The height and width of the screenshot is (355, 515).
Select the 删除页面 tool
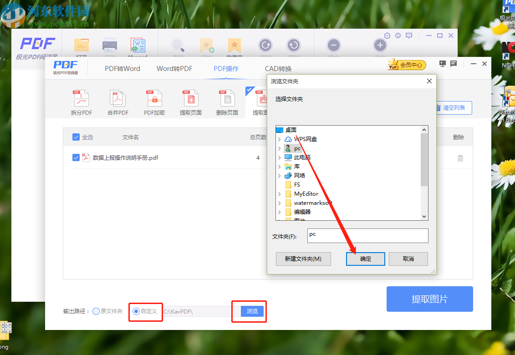tap(227, 101)
